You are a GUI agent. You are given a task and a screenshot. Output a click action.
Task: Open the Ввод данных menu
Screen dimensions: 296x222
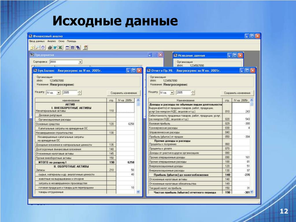tap(37, 41)
